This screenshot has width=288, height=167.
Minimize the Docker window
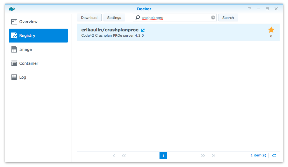click(x=258, y=9)
